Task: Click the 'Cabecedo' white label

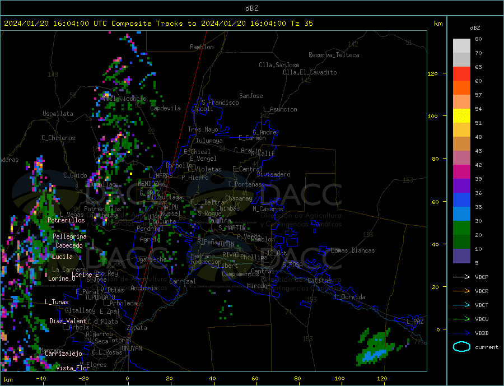Action: click(69, 245)
